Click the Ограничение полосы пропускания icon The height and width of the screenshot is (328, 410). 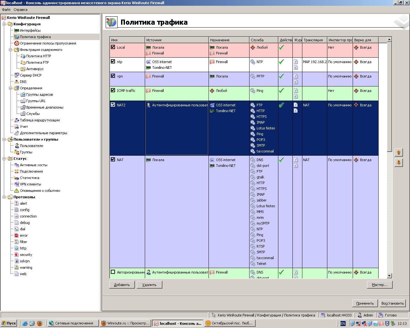coord(17,43)
